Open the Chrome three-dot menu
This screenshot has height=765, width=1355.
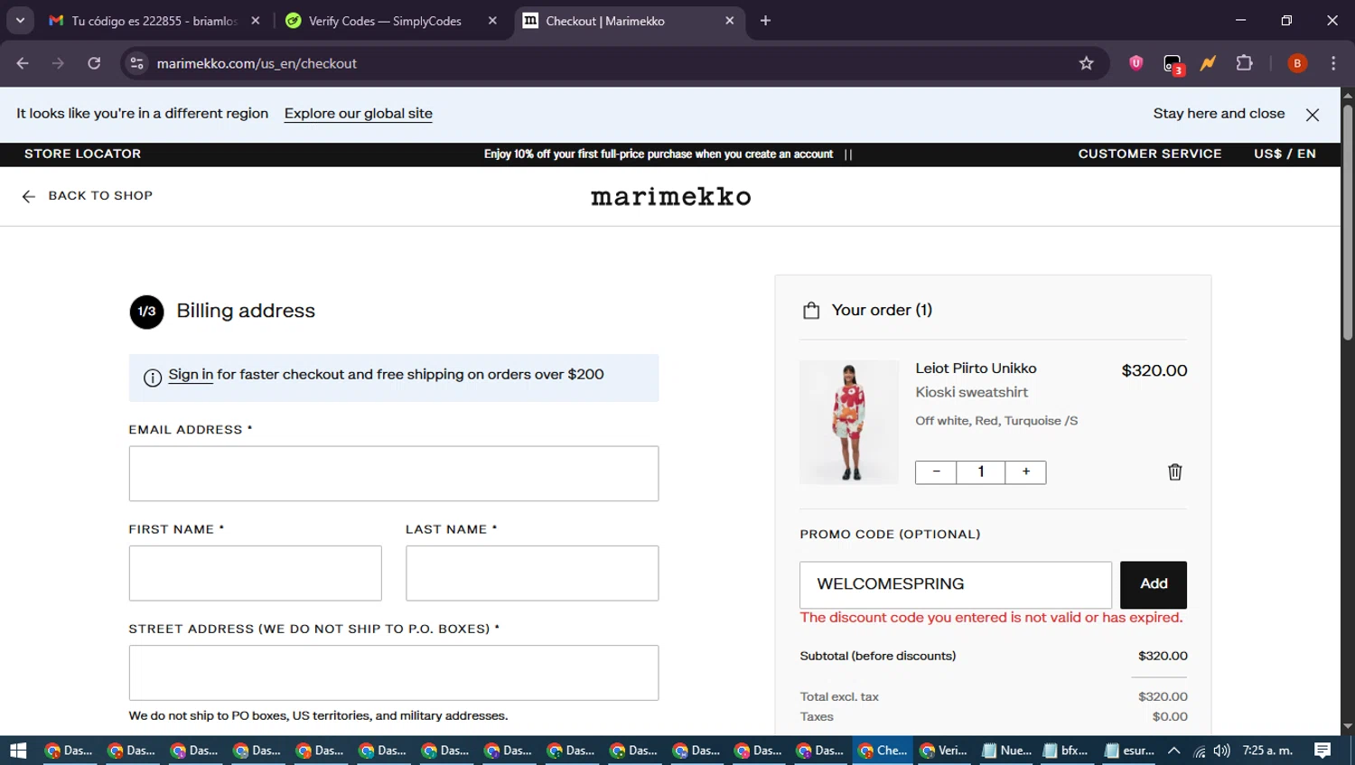tap(1333, 63)
